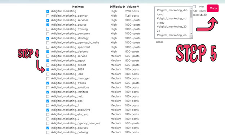Uncheck #digital_marketing_executive checkbox
Image resolution: width=225 pixels, height=135 pixels.
coord(48,110)
